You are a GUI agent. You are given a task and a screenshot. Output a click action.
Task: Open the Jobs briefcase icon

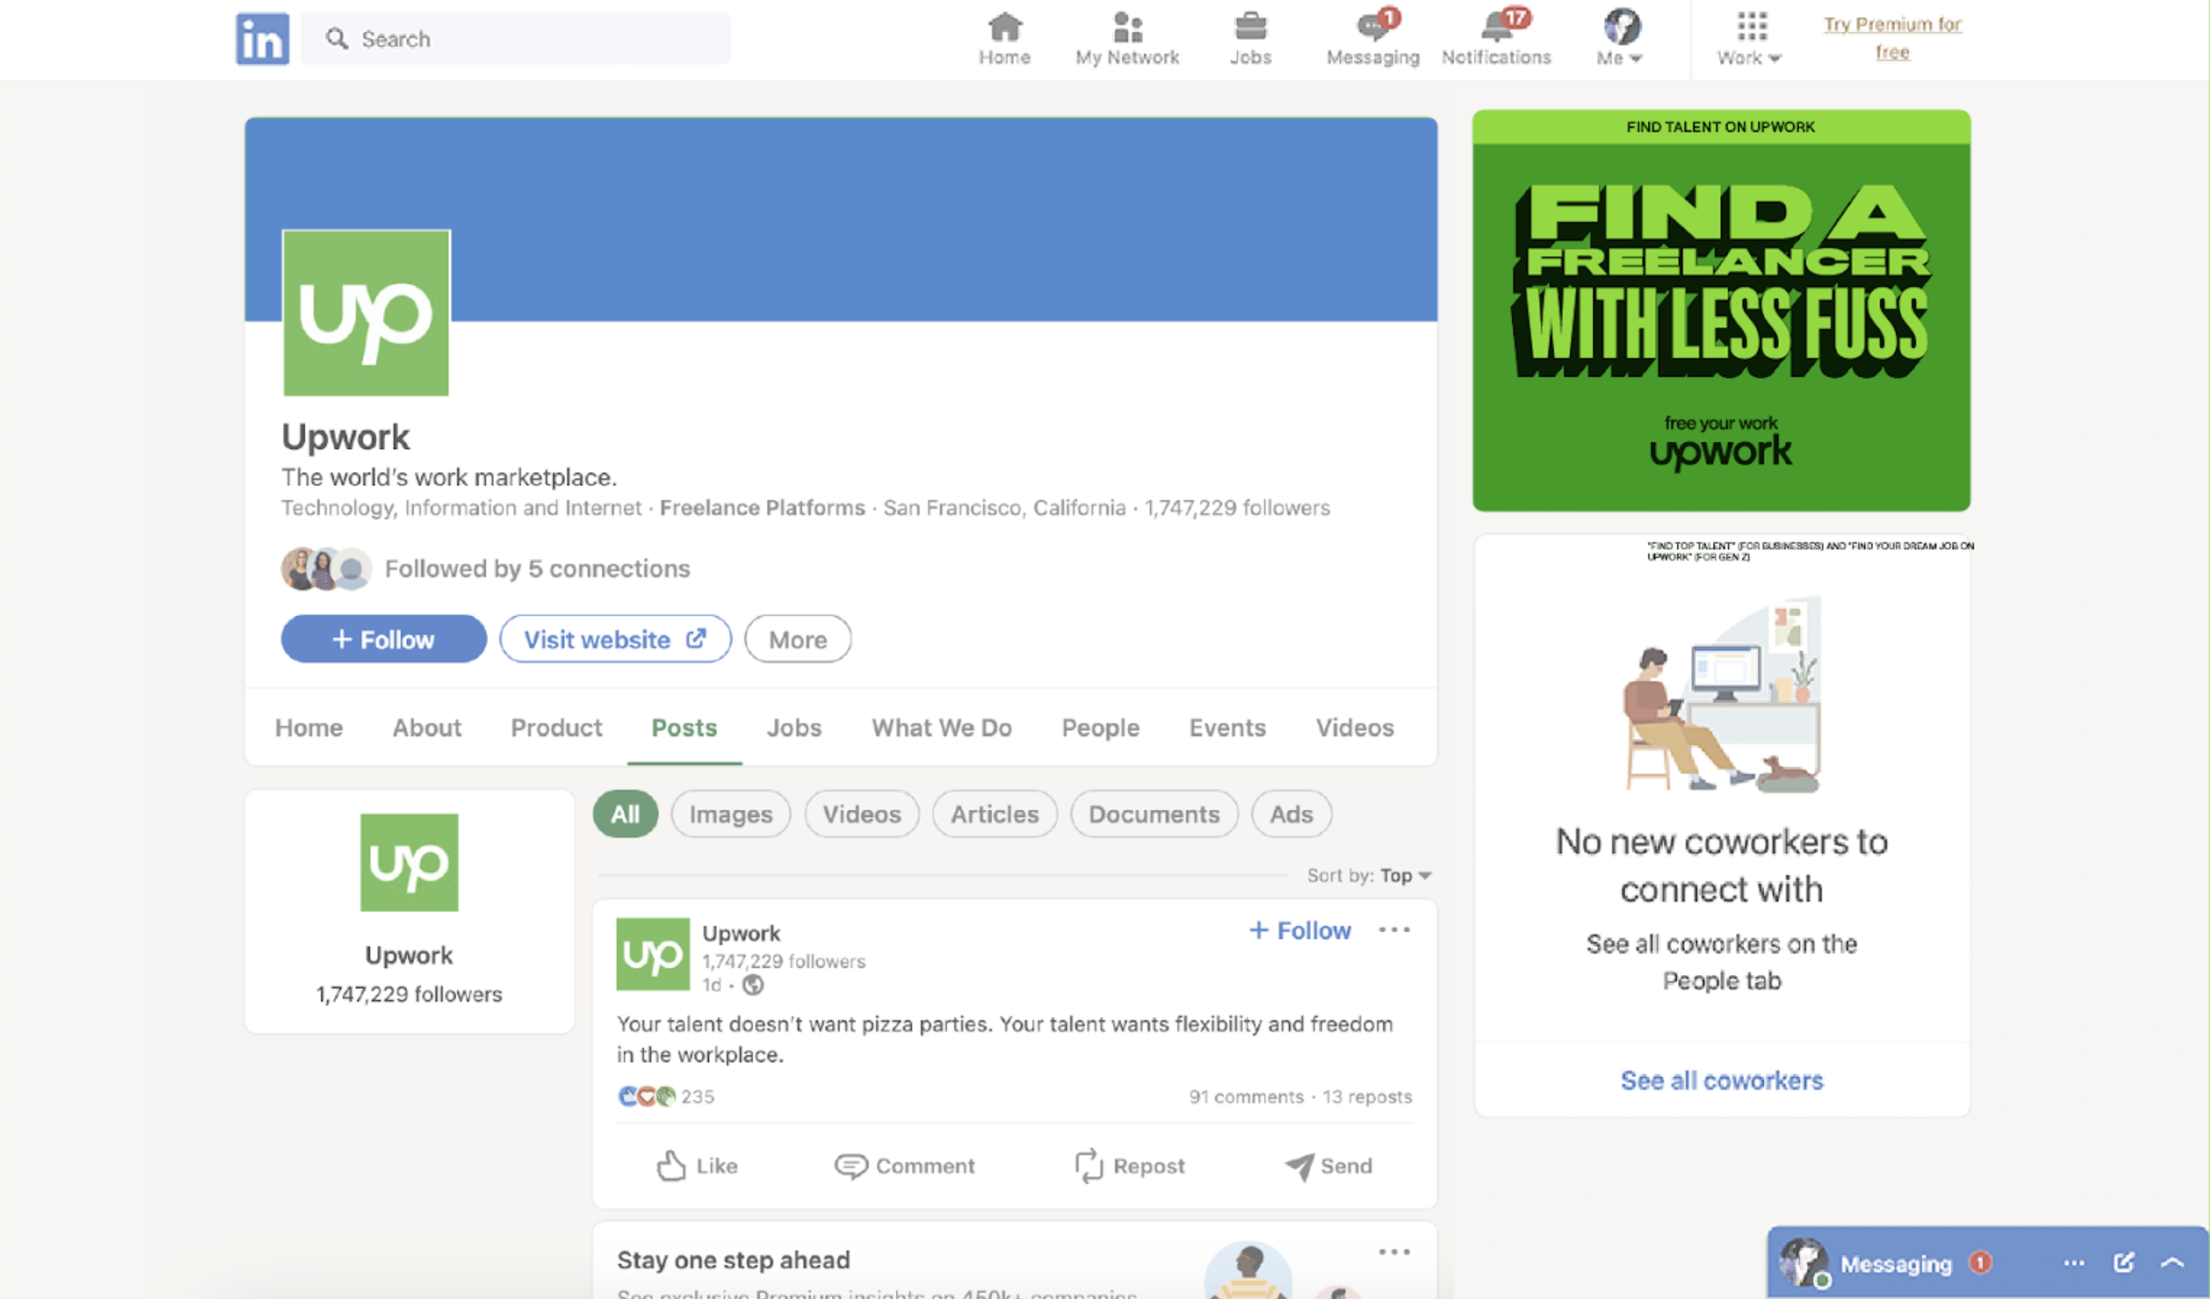click(x=1250, y=39)
